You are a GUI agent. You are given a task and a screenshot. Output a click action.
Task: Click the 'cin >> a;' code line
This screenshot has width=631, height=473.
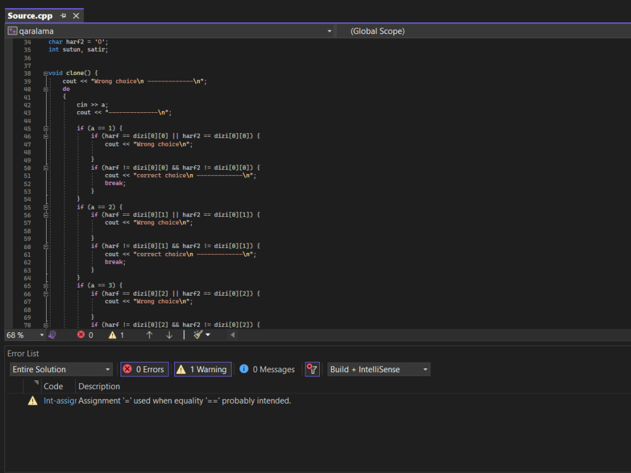click(92, 105)
